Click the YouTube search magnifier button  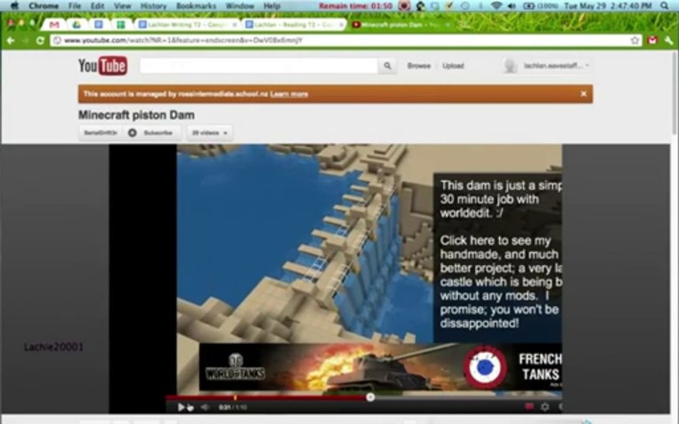pyautogui.click(x=387, y=66)
